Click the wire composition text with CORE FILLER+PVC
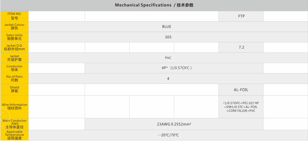308x141 pixels. coord(241,107)
